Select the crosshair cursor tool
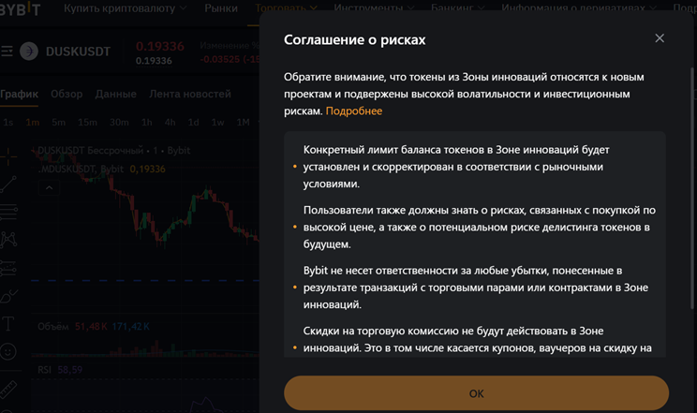The width and height of the screenshot is (697, 413). click(x=8, y=155)
